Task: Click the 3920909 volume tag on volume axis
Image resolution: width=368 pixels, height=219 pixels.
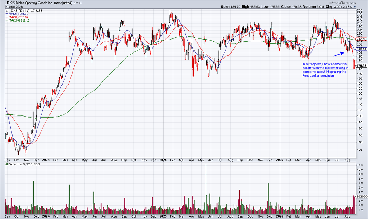Action: point(362,196)
